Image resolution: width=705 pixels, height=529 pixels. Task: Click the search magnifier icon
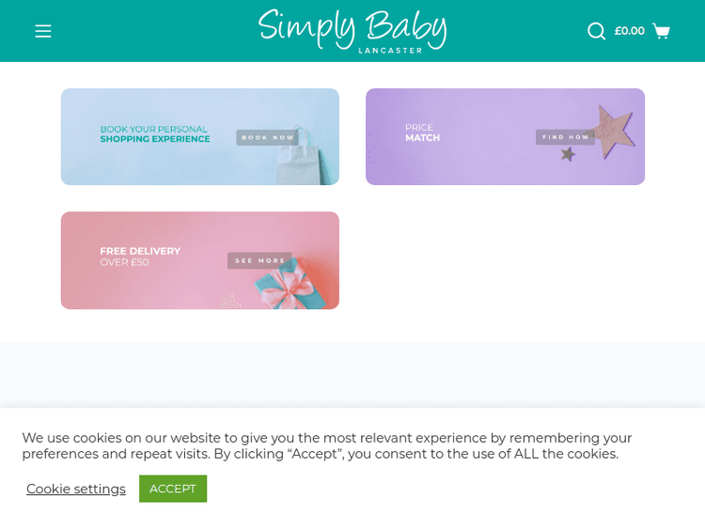pyautogui.click(x=596, y=31)
